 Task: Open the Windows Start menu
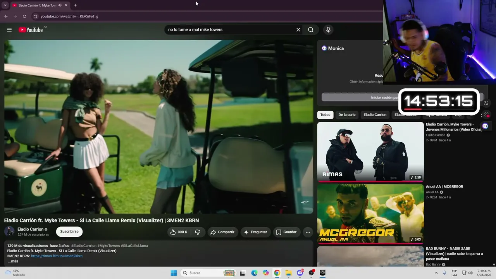174,273
